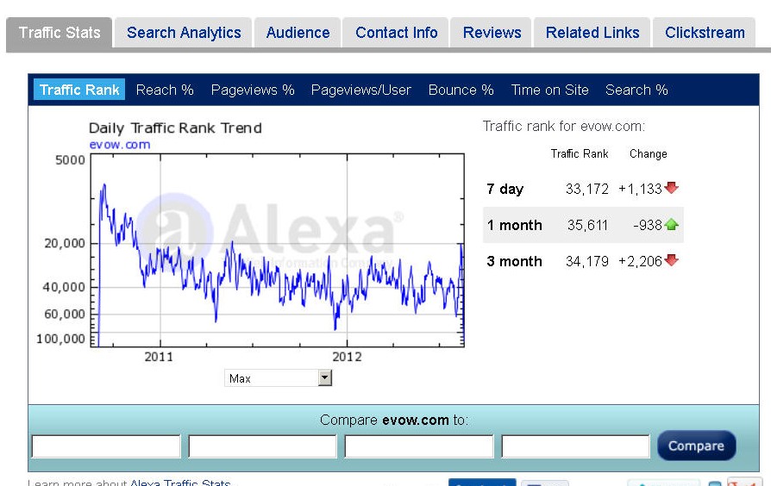Click the 3 month row label

tap(514, 261)
